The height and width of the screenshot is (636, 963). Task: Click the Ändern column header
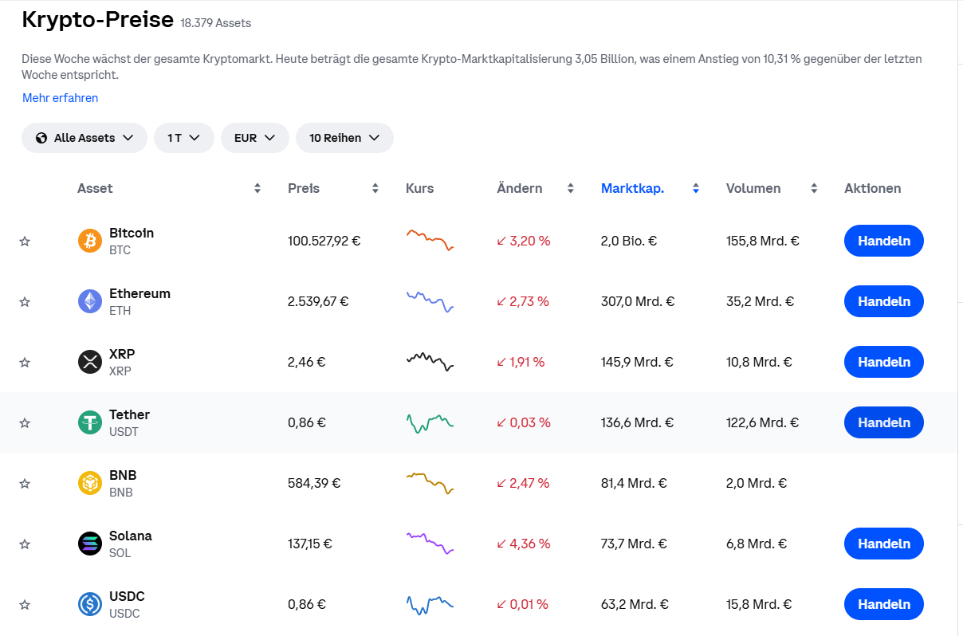tap(520, 189)
